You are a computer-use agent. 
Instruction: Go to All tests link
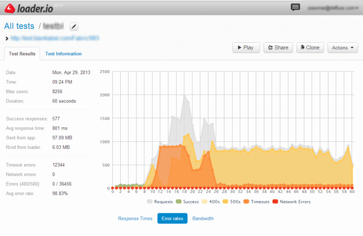[x=19, y=27]
